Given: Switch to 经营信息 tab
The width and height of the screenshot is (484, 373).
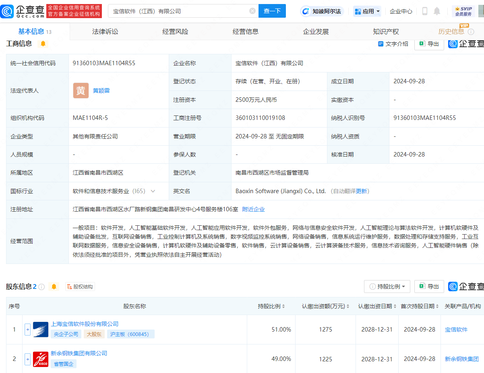Looking at the screenshot, I should (246, 31).
